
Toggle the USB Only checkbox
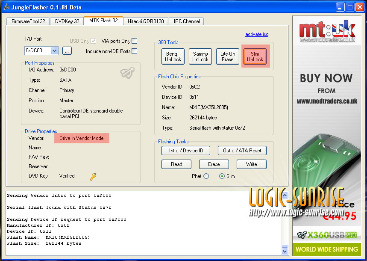pyautogui.click(x=94, y=41)
